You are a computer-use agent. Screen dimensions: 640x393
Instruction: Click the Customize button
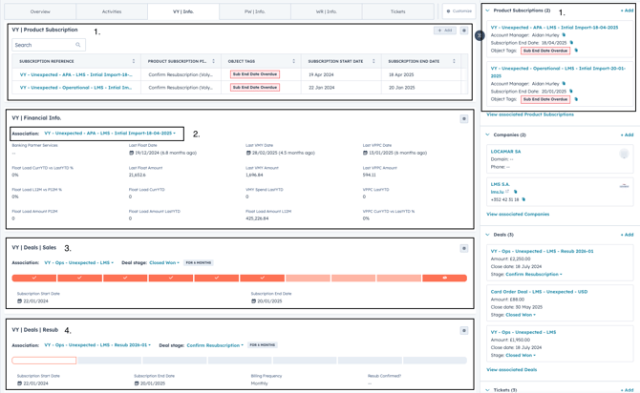pyautogui.click(x=459, y=11)
